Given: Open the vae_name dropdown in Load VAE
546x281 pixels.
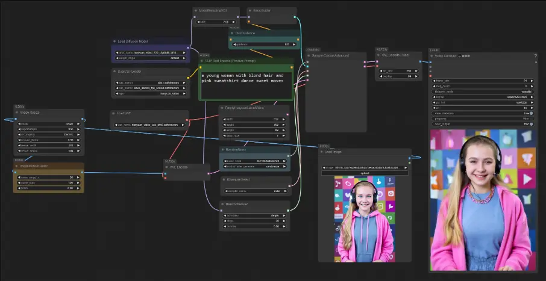Looking at the screenshot, I should pos(150,125).
